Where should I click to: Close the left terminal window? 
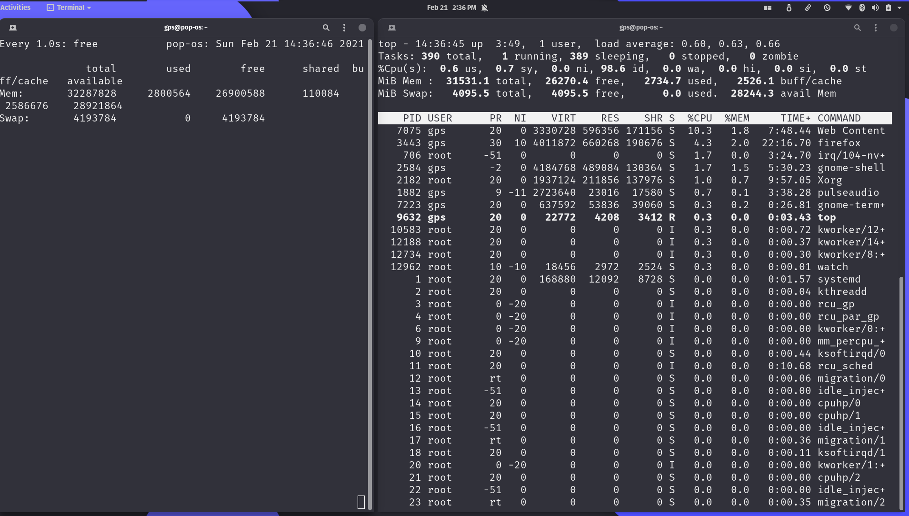362,28
